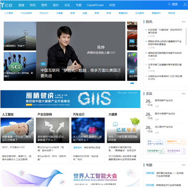The height and width of the screenshot is (188, 188).
Task: Open article about TCL 切入工业互联网
Action: (x=17, y=158)
